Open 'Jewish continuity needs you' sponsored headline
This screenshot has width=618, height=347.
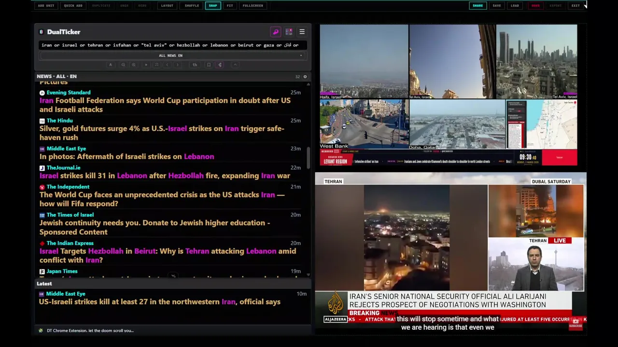point(154,227)
